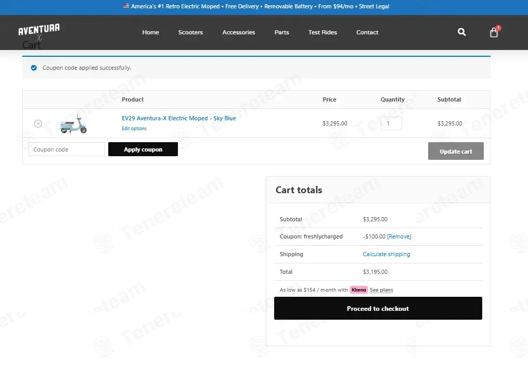
Task: Focus the Coupon code input field
Action: 67,149
